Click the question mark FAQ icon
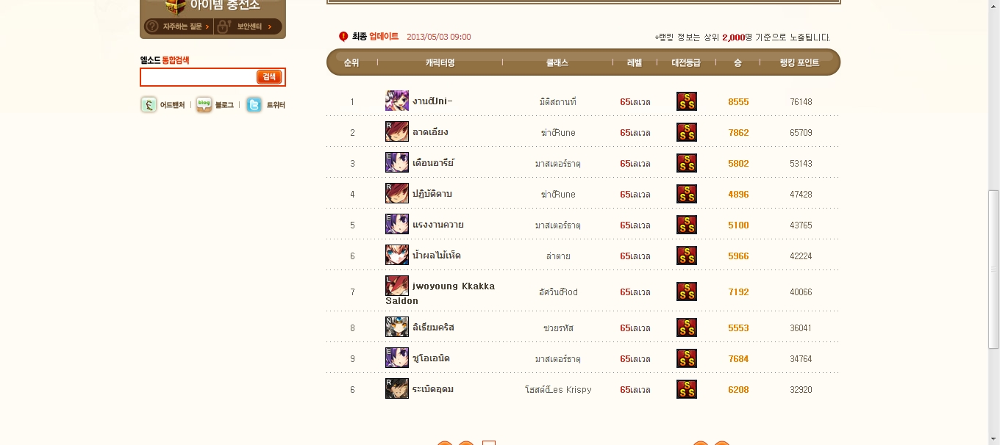 (x=152, y=27)
